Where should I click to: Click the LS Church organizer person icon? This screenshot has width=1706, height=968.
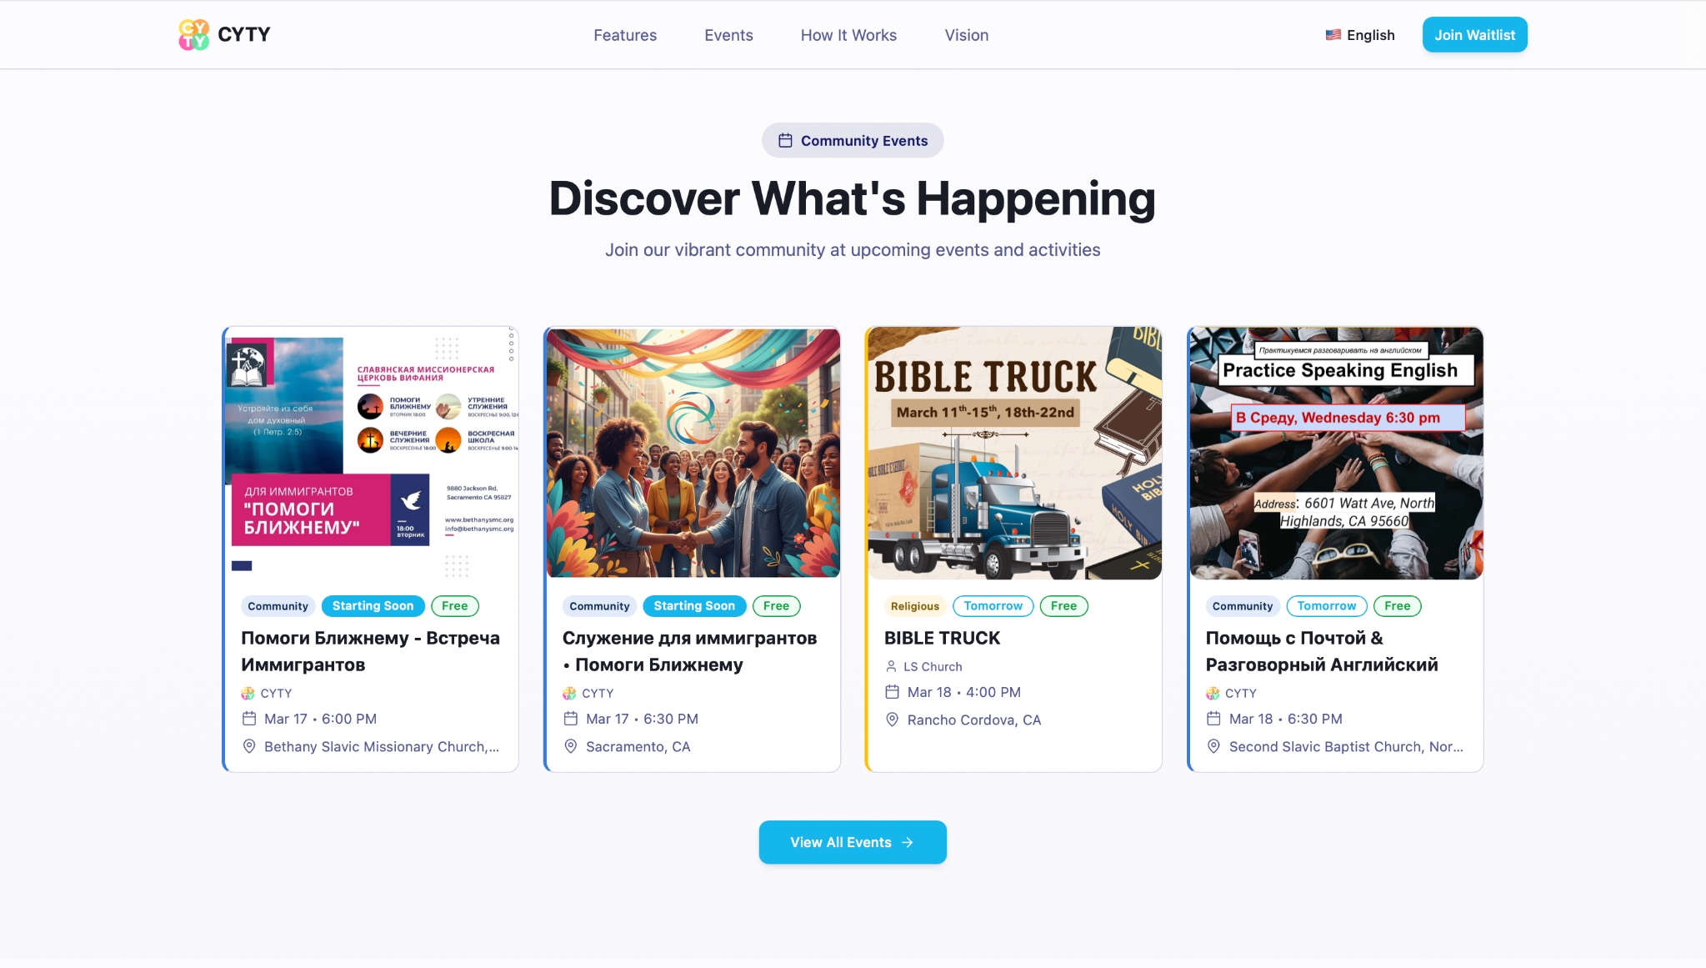tap(891, 666)
